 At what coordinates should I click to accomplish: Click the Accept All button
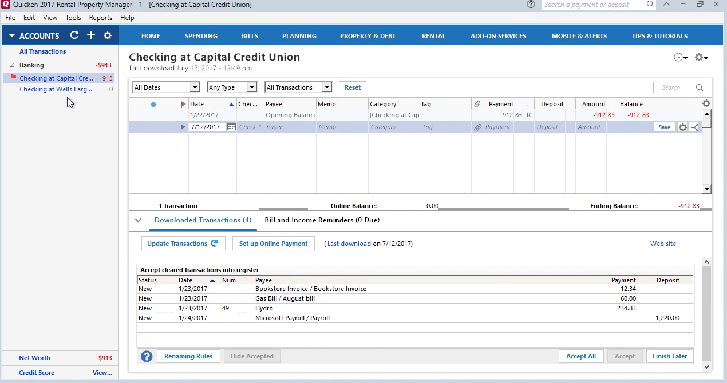coord(581,356)
